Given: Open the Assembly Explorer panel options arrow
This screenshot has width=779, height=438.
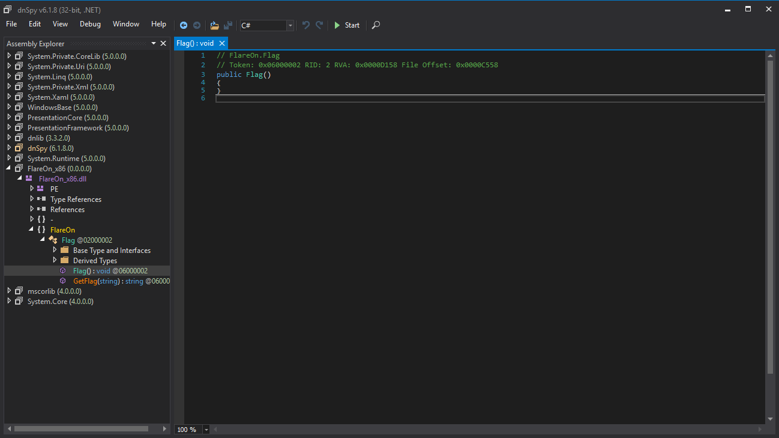Looking at the screenshot, I should pos(154,43).
